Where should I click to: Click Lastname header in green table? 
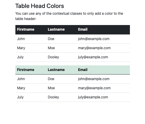(56, 70)
